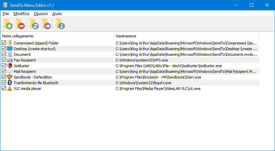Click the folder with purple arrow icon
275x151 pixels.
(46, 24)
